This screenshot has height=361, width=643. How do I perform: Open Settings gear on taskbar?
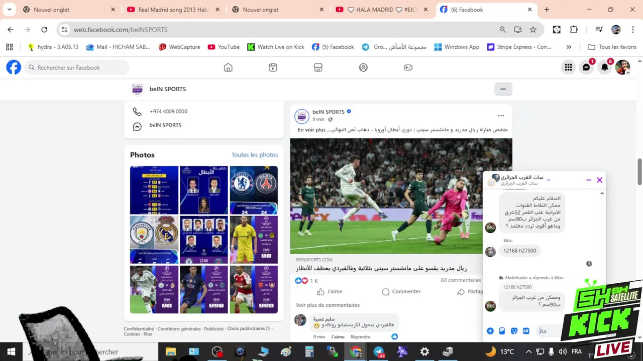(424, 352)
